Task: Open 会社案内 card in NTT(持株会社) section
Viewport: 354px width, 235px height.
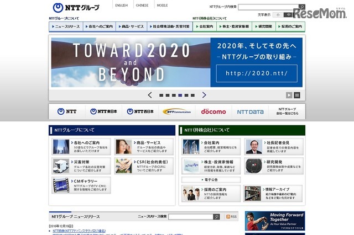Action: (211, 147)
